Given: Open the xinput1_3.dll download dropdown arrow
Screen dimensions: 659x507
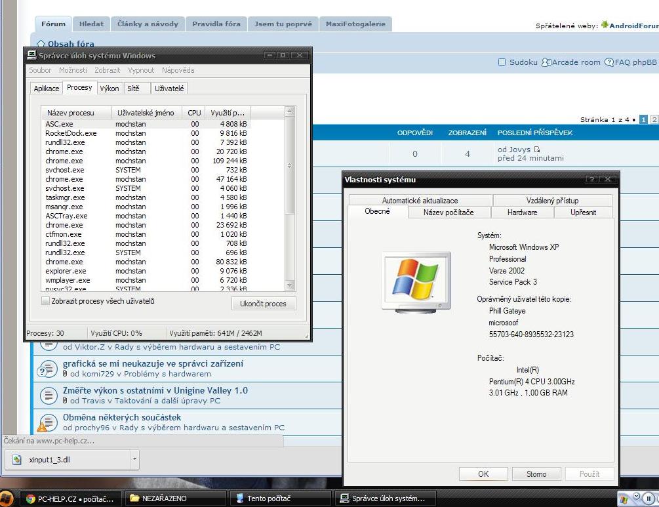Looking at the screenshot, I should (134, 459).
